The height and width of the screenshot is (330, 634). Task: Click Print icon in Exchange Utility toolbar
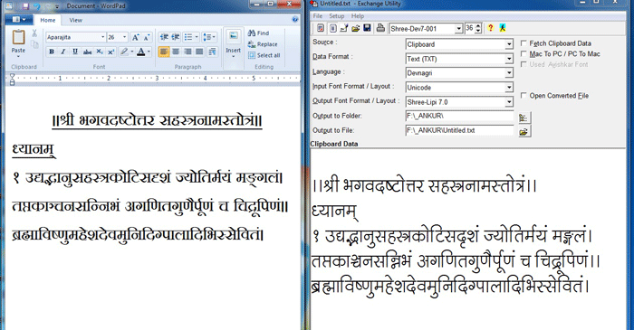click(x=380, y=28)
